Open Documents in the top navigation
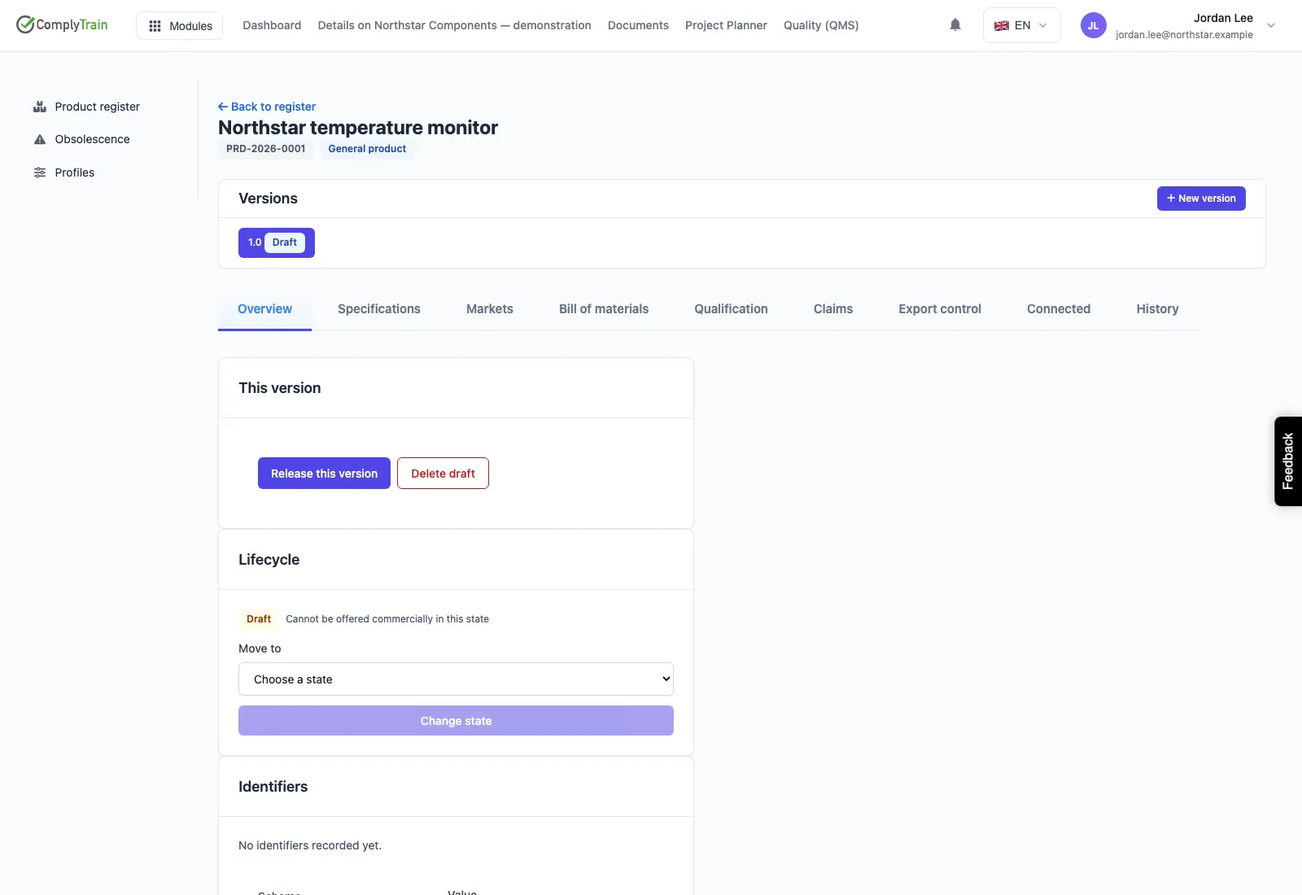Viewport: 1302px width, 895px height. [x=638, y=25]
